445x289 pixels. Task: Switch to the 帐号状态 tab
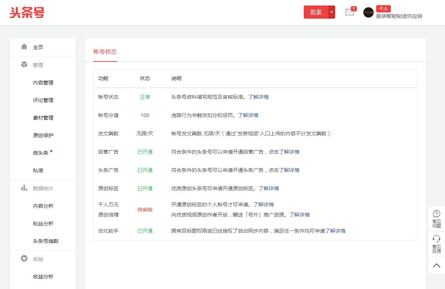pos(104,52)
